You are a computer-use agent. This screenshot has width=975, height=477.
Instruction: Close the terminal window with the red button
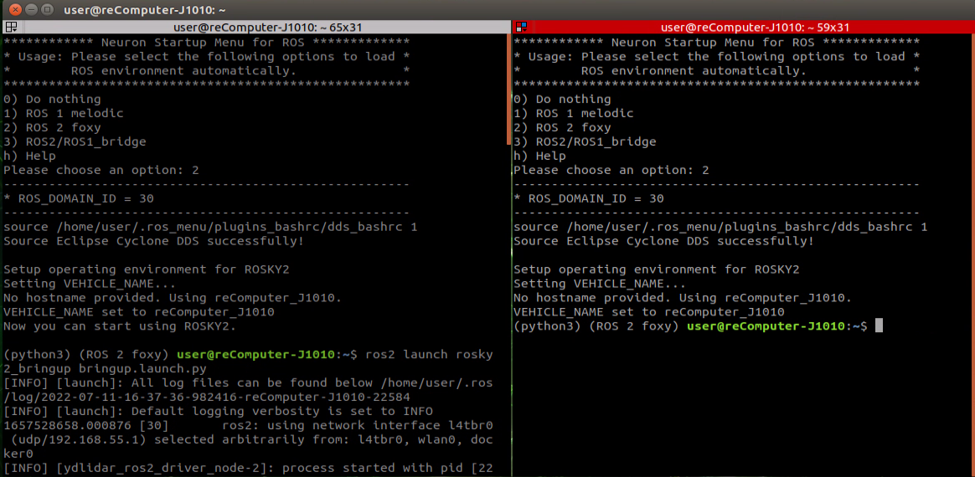click(x=15, y=10)
